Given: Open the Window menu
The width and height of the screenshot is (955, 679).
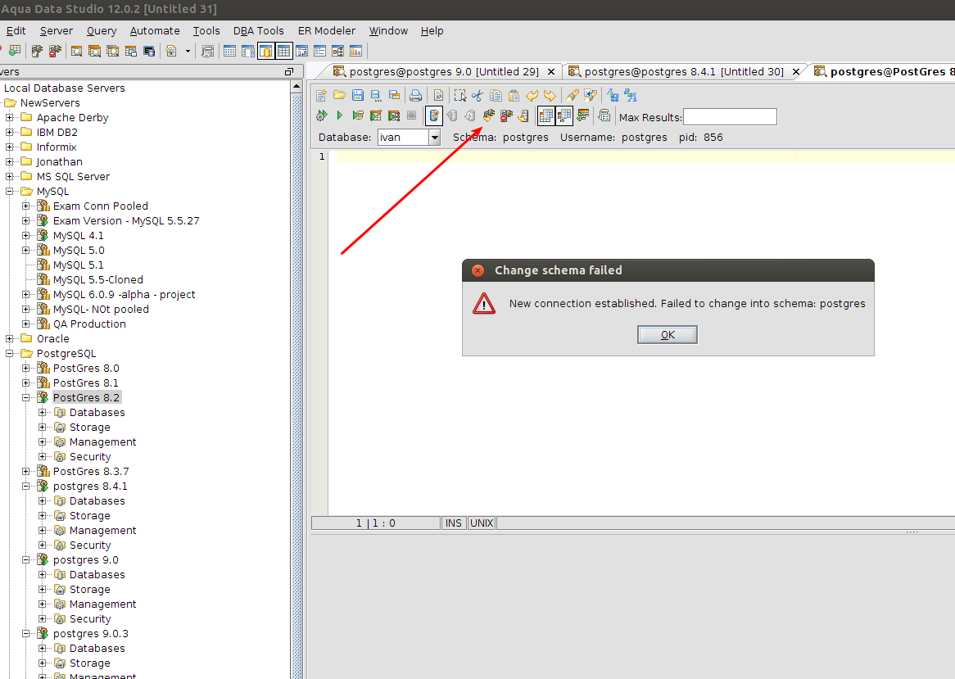Looking at the screenshot, I should click(x=388, y=31).
